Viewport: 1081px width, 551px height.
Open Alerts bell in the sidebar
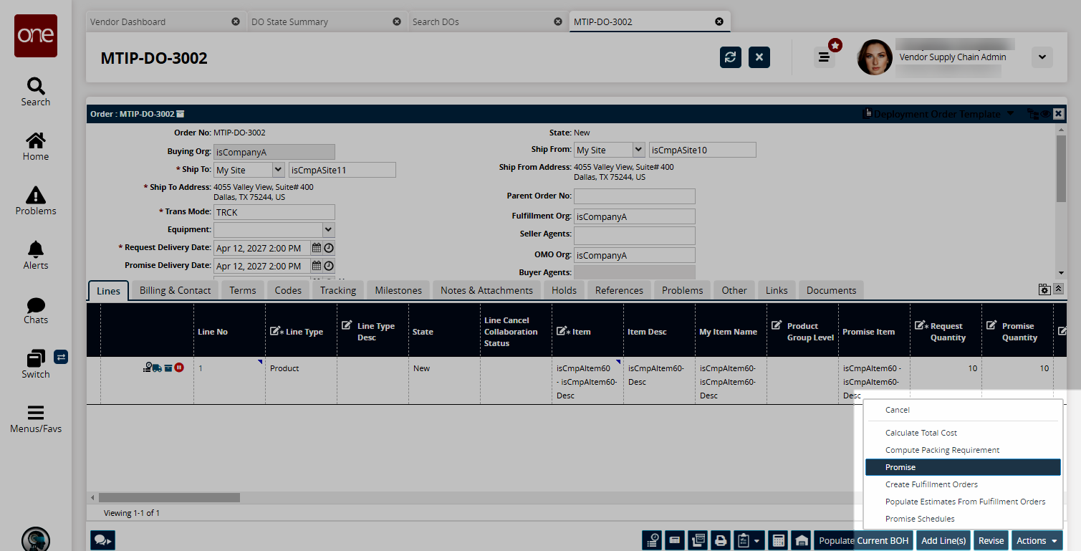click(35, 254)
